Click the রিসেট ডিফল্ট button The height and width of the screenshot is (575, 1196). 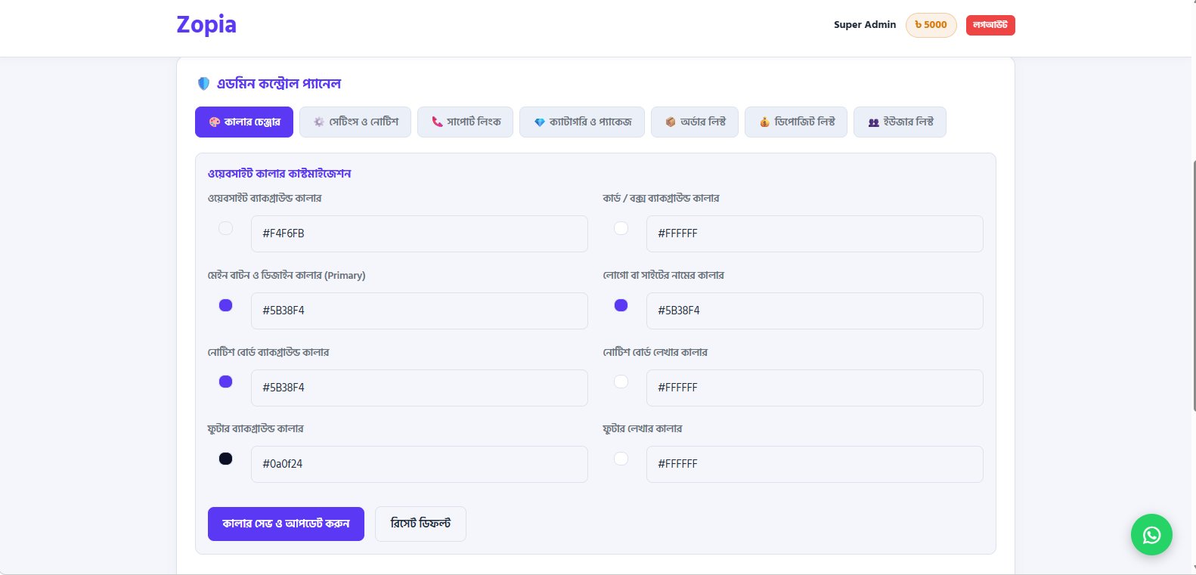coord(420,524)
